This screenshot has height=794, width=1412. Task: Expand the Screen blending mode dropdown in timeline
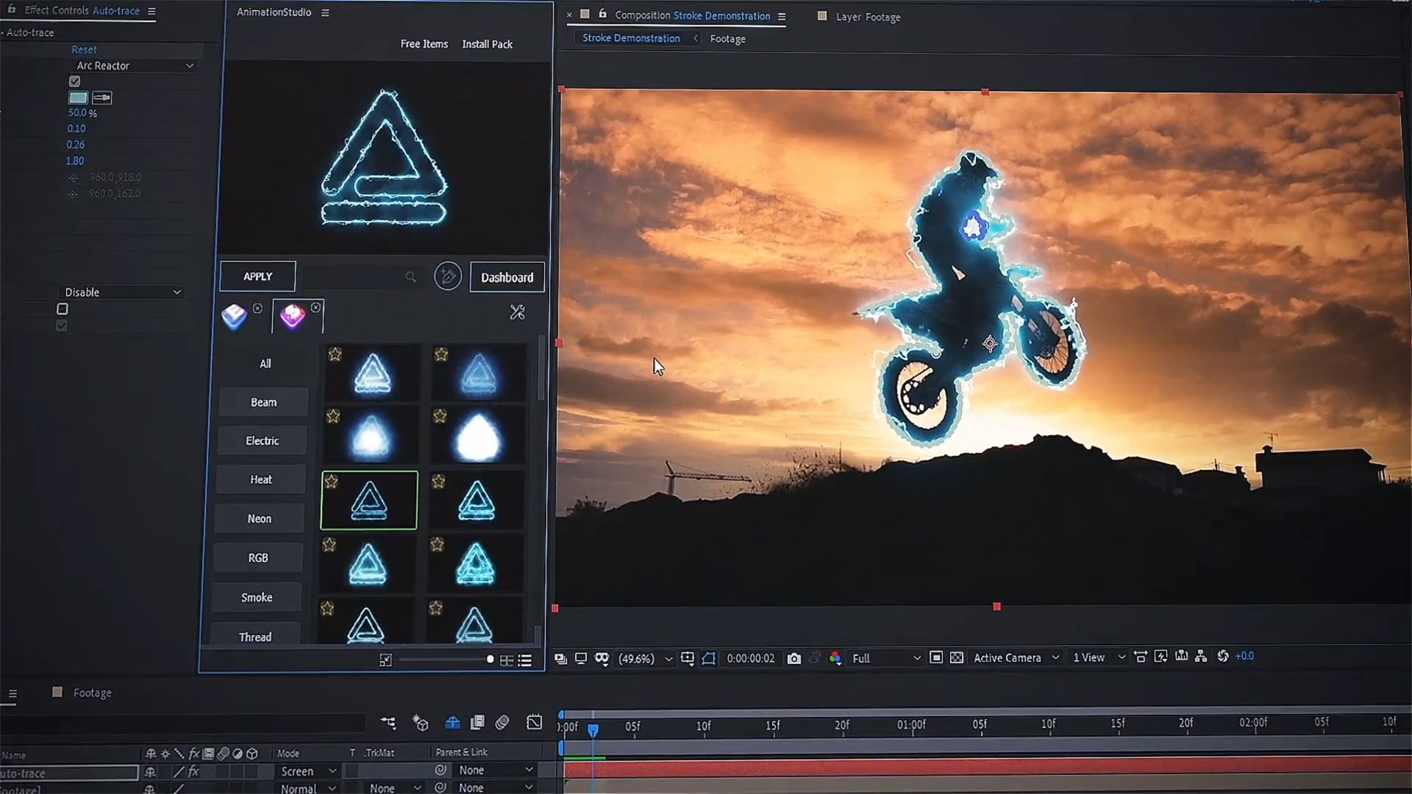coord(334,770)
